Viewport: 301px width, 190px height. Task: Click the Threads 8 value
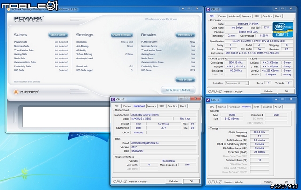click(x=288, y=83)
